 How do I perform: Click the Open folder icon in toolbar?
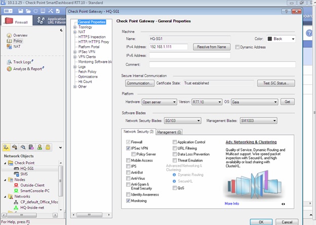click(28, 11)
